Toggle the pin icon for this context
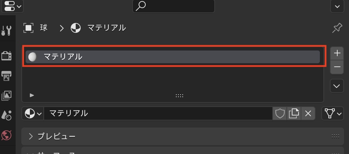349x154 pixels. point(337,28)
